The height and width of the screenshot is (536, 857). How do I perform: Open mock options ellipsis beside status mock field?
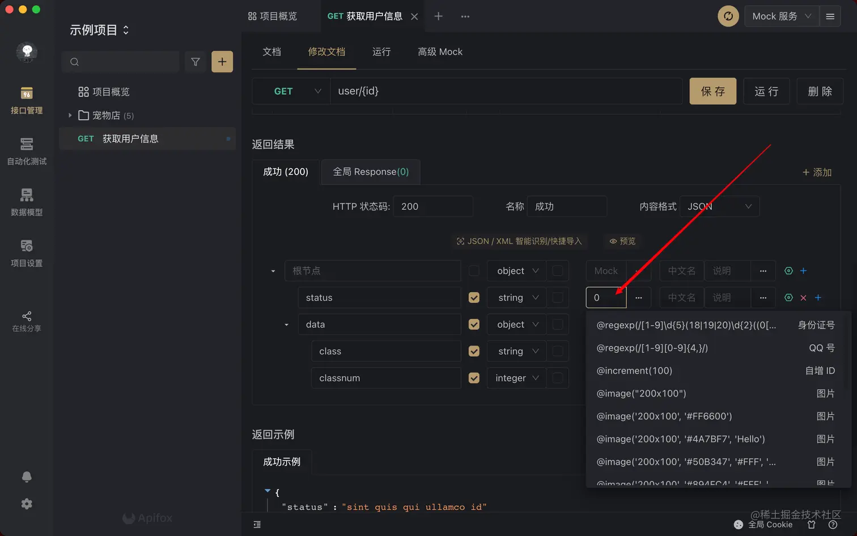click(639, 298)
